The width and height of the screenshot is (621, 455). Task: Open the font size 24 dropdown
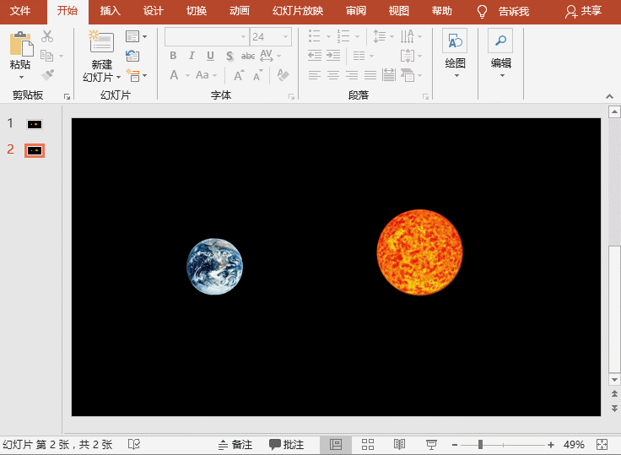(285, 37)
